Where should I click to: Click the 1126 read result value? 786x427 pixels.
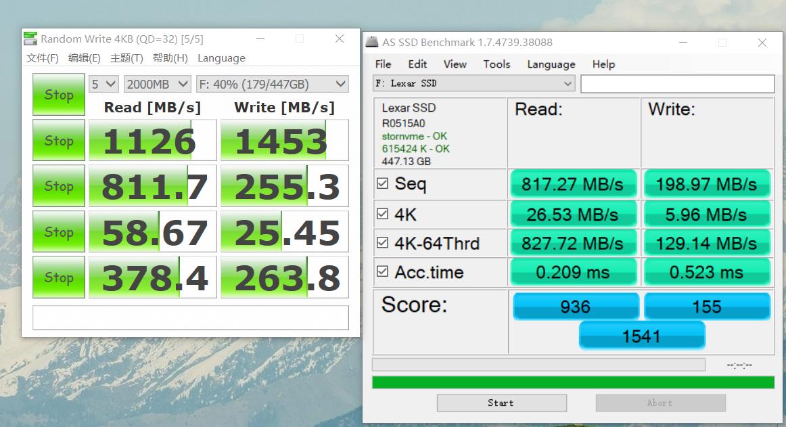152,140
